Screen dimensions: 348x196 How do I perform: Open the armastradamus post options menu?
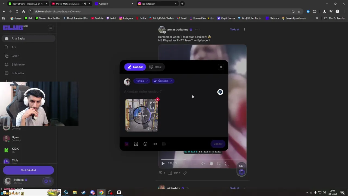coord(244,29)
